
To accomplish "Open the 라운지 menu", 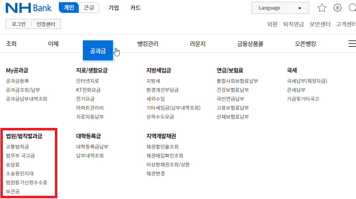I will tap(198, 44).
